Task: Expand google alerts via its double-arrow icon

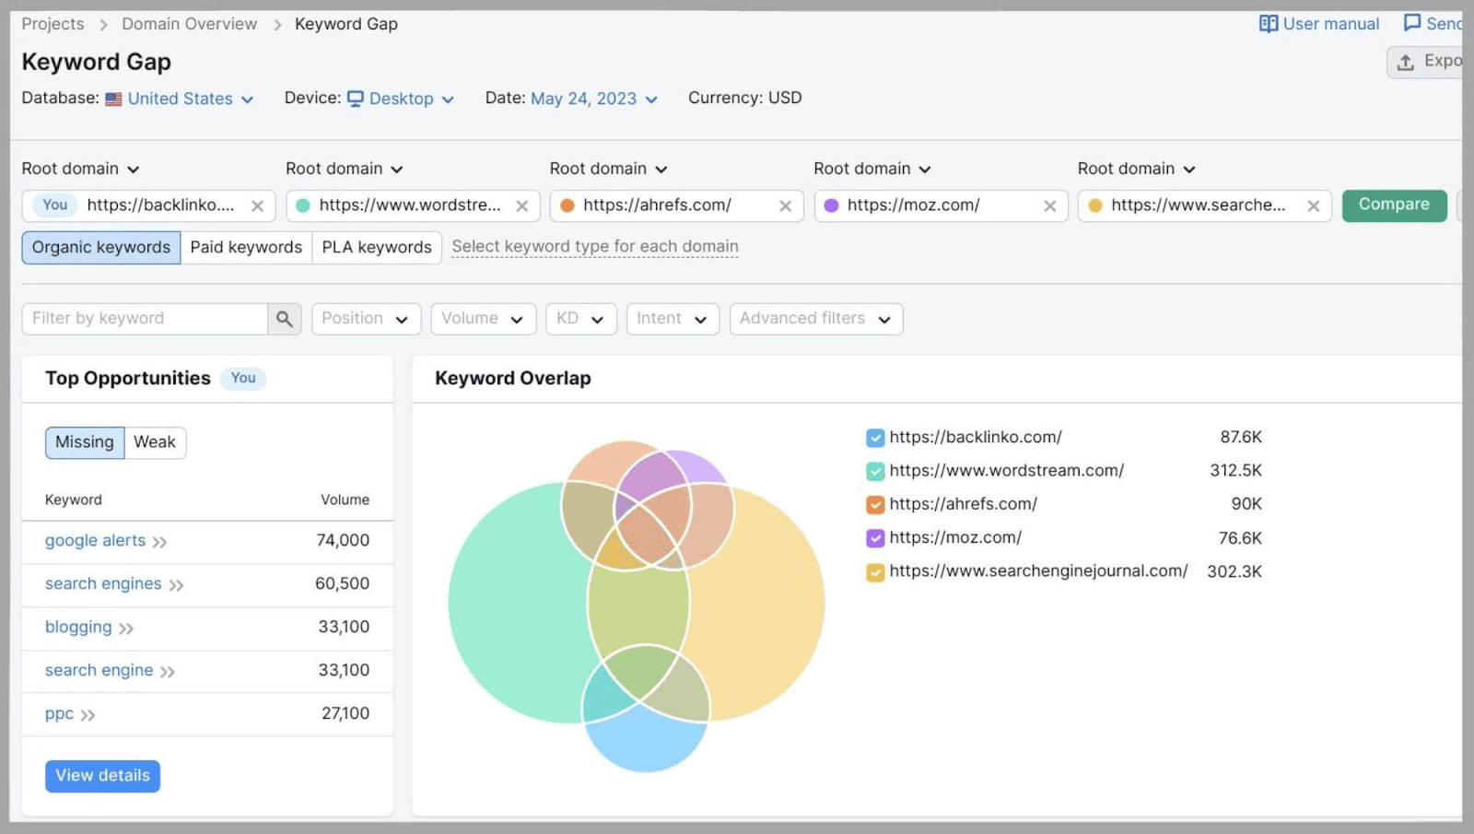Action: point(159,542)
